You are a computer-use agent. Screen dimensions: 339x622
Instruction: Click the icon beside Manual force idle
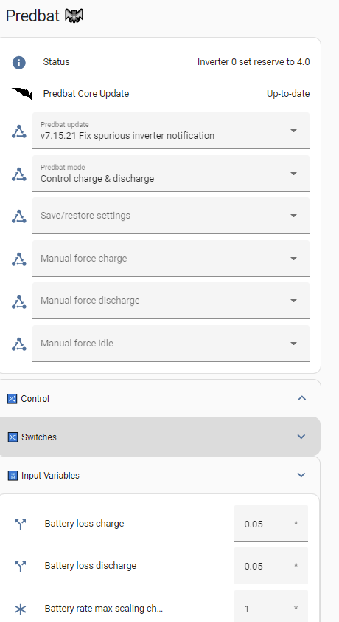18,344
